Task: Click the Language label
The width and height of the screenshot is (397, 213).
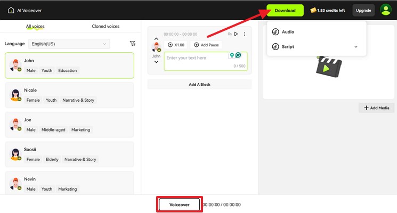Action: point(14,44)
